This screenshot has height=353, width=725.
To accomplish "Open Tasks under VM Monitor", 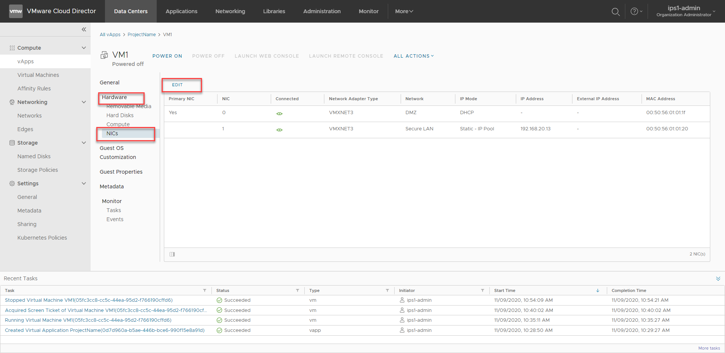I will (x=114, y=210).
